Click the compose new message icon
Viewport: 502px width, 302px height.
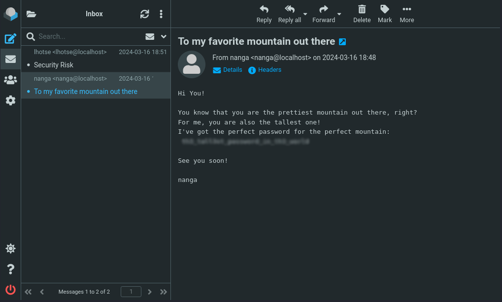(x=10, y=38)
